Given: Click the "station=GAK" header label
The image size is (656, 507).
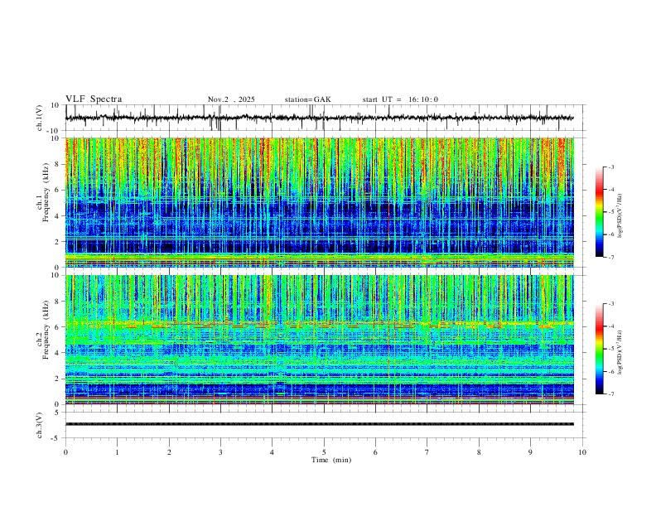Looking at the screenshot, I should tap(307, 99).
